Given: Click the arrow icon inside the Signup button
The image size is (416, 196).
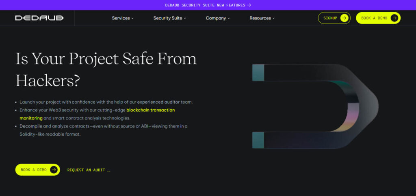Looking at the screenshot, I should [x=344, y=18].
